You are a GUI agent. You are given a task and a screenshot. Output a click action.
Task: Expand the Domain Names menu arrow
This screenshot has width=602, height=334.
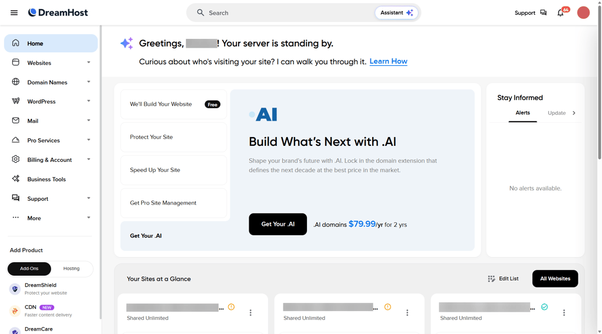pyautogui.click(x=89, y=82)
